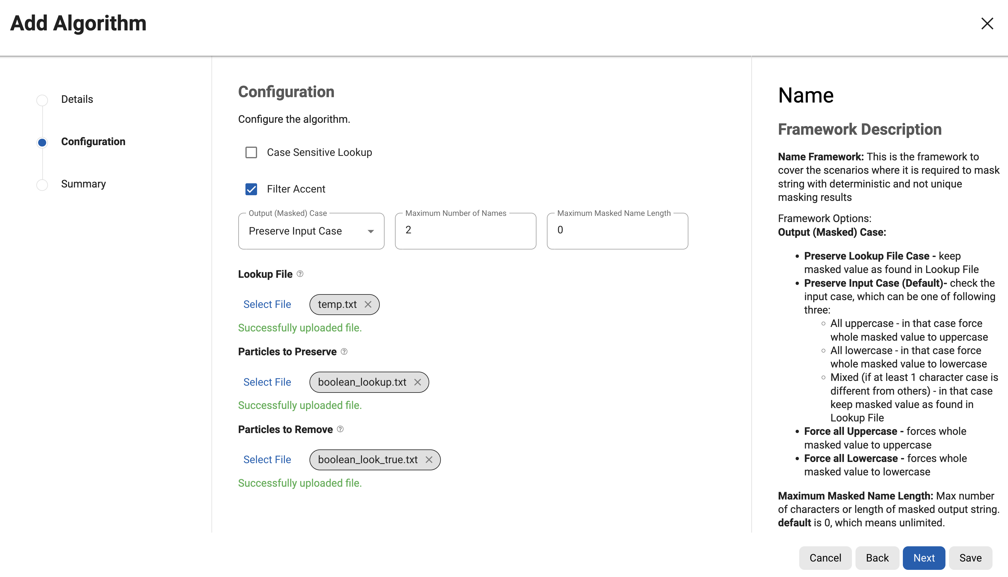Remove boolean_look_true.txt uploaded file
Image resolution: width=1008 pixels, height=577 pixels.
429,460
